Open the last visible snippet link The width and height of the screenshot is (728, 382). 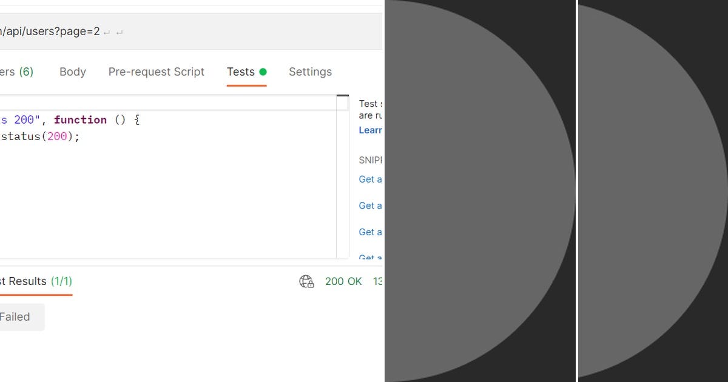click(370, 257)
